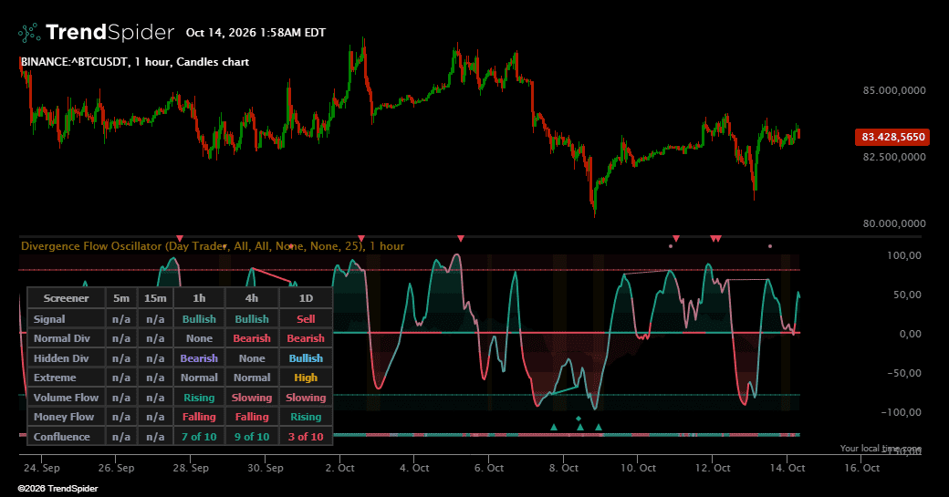Click the '2. Oct' date axis label
This screenshot has width=949, height=497.
point(339,468)
